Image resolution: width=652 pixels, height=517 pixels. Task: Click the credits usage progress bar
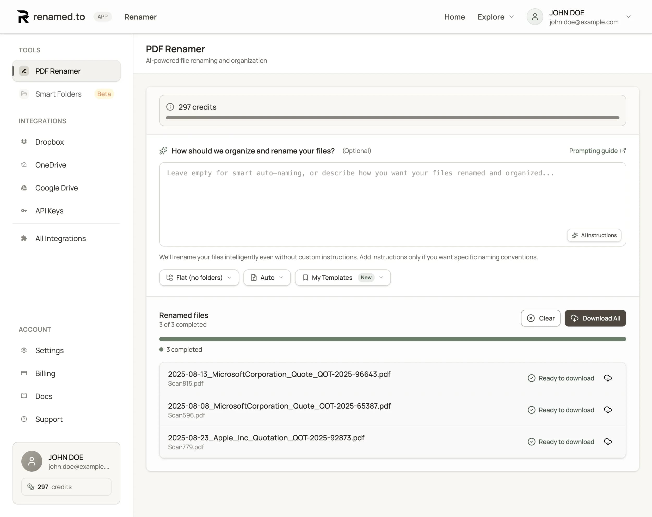click(x=392, y=118)
